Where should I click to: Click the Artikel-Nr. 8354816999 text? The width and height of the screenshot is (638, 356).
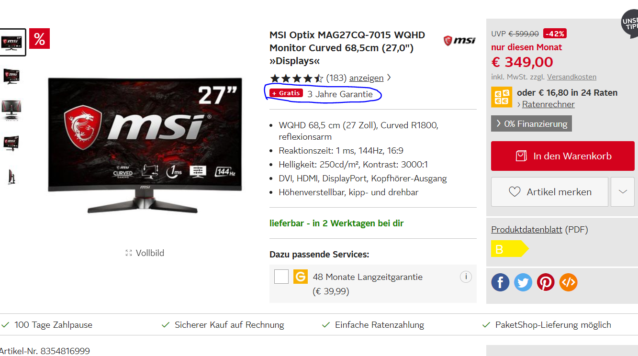click(45, 351)
